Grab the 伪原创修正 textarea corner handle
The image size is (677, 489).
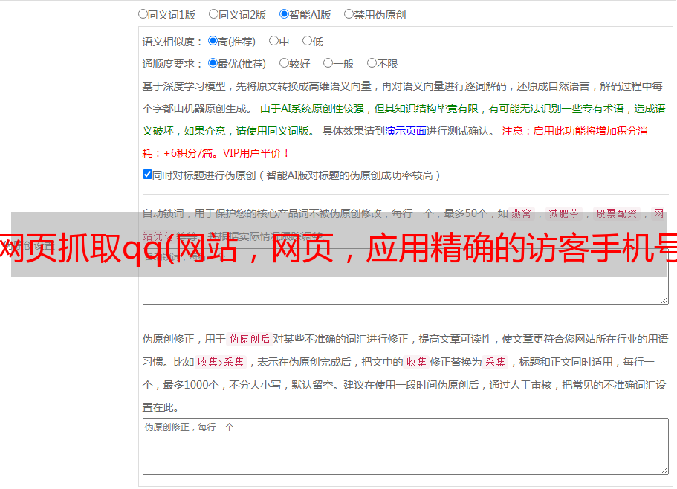click(664, 470)
